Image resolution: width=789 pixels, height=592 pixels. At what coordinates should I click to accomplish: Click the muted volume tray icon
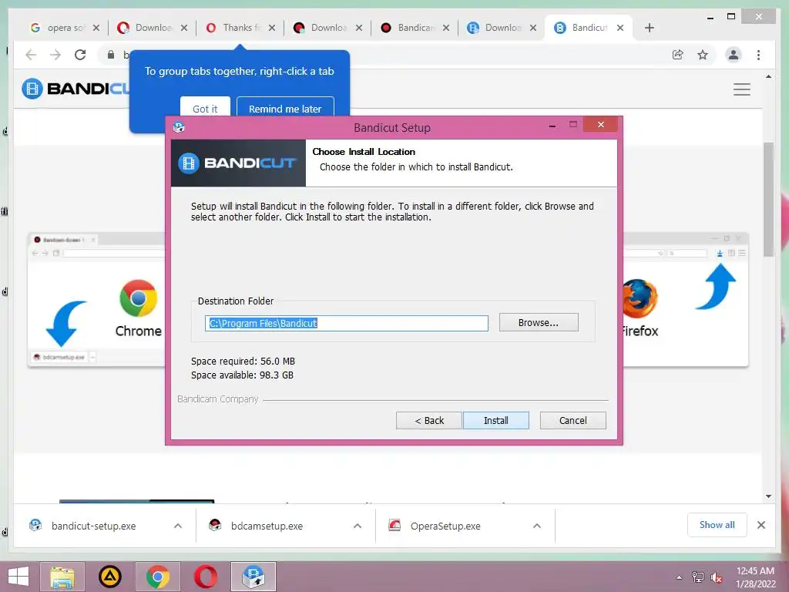(716, 577)
